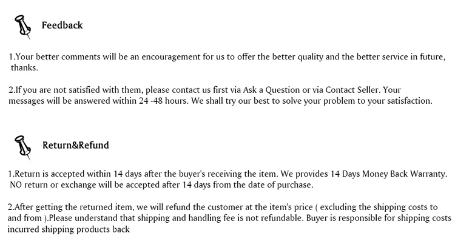Click the first Feedback paragraph beginning "Your better comments"
Image resolution: width=455 pixels, height=241 pixels.
pos(227,62)
